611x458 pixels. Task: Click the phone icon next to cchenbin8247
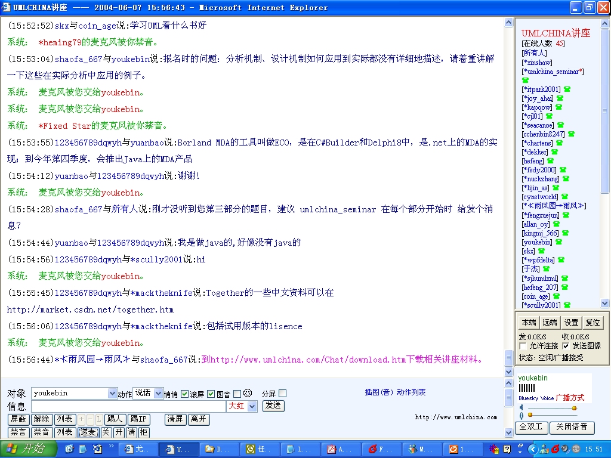571,134
